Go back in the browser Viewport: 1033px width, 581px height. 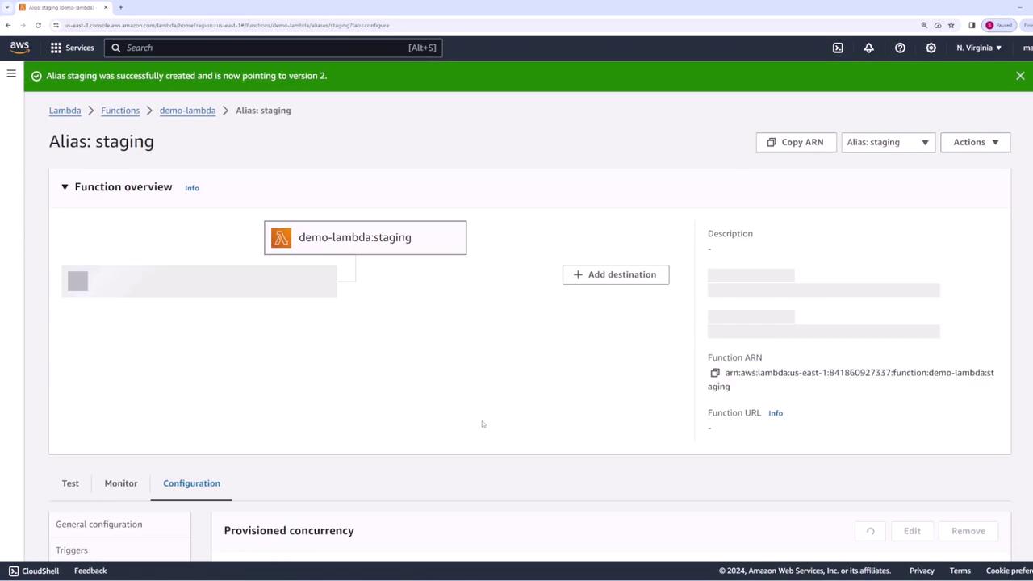[8, 25]
